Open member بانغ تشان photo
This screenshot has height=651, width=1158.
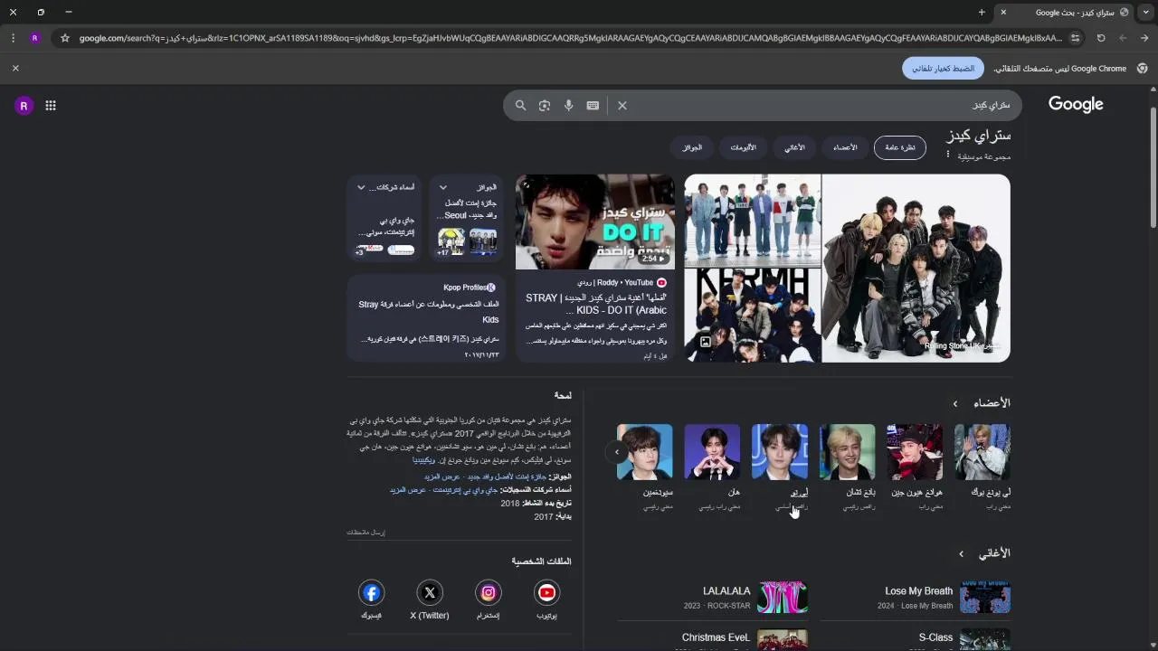point(848,452)
